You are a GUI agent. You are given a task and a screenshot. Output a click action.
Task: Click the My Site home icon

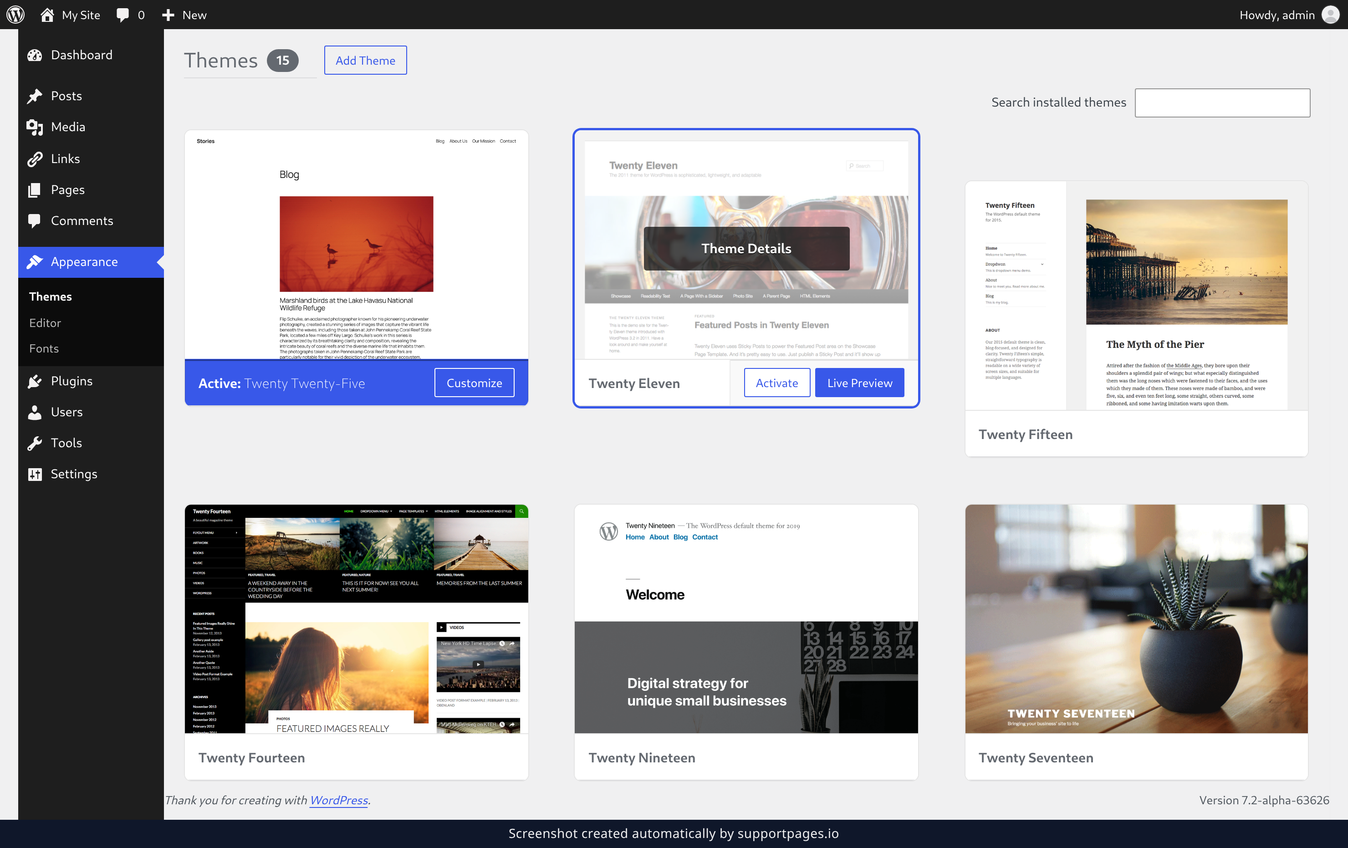click(x=47, y=15)
